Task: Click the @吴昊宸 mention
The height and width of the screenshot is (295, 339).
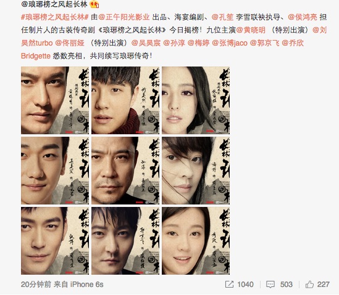Action: tap(146, 43)
